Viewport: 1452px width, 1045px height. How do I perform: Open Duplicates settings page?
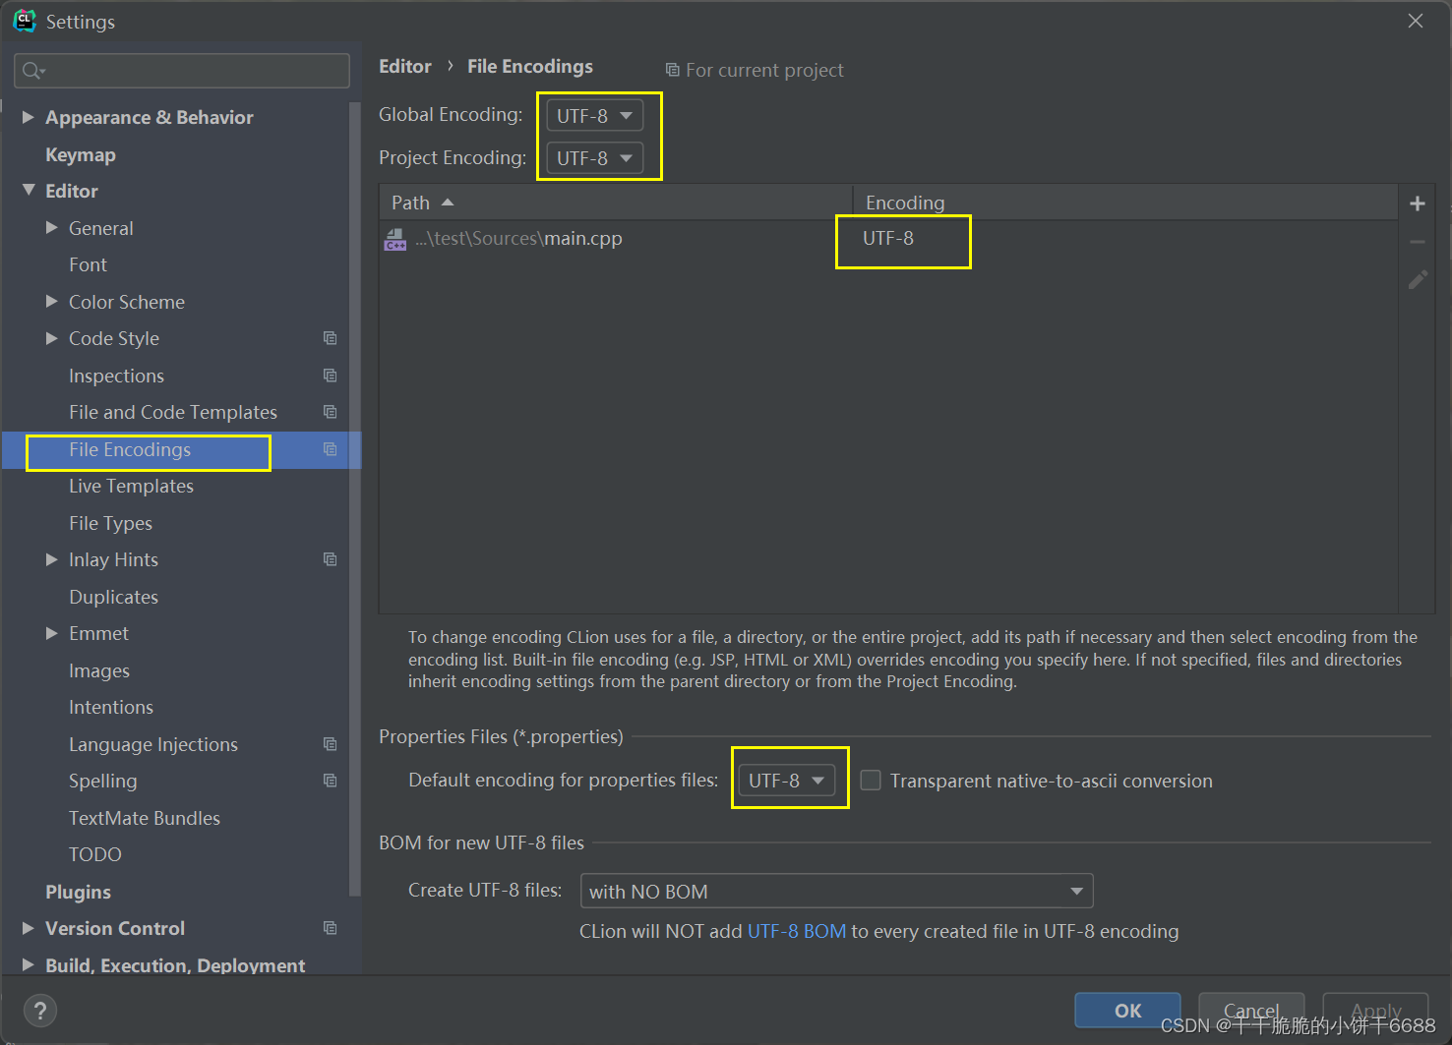pyautogui.click(x=113, y=597)
